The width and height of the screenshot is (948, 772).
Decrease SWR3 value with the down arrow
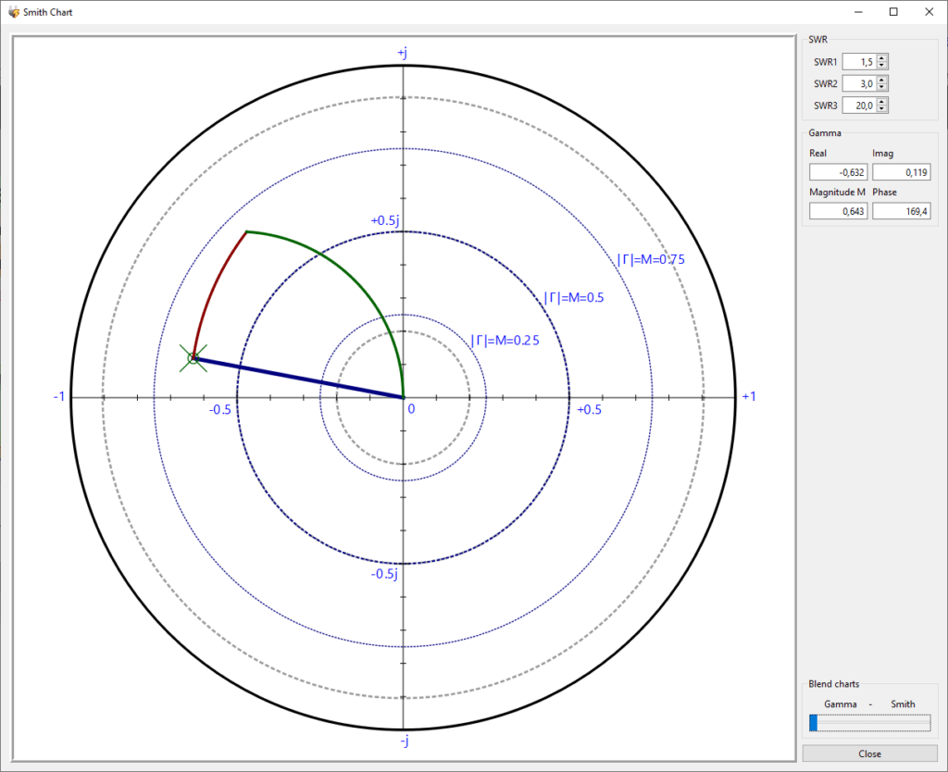(882, 109)
